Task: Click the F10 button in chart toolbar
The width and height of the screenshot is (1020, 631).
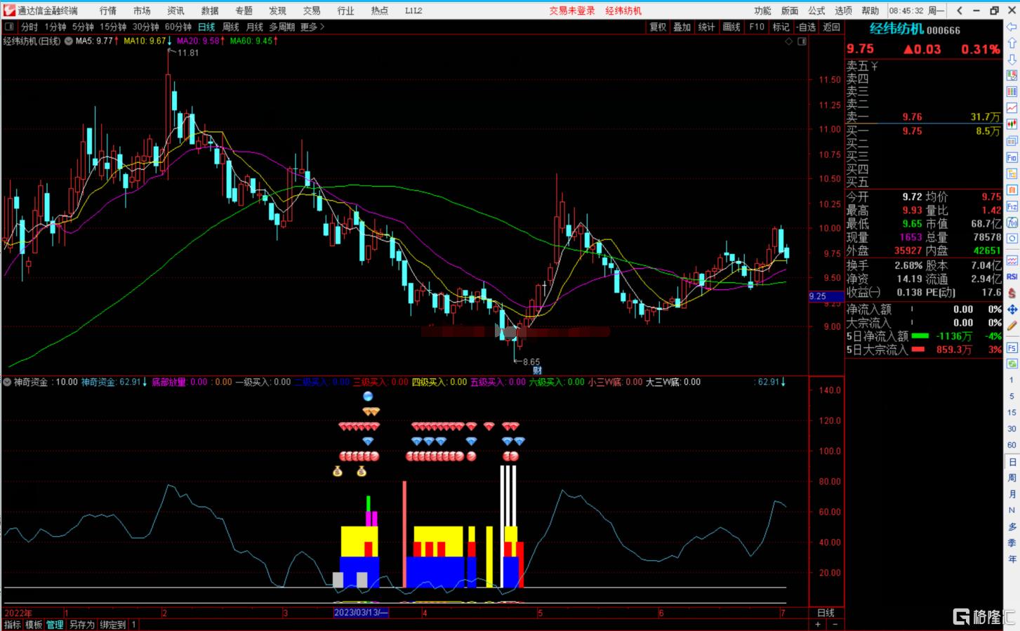Action: (757, 27)
